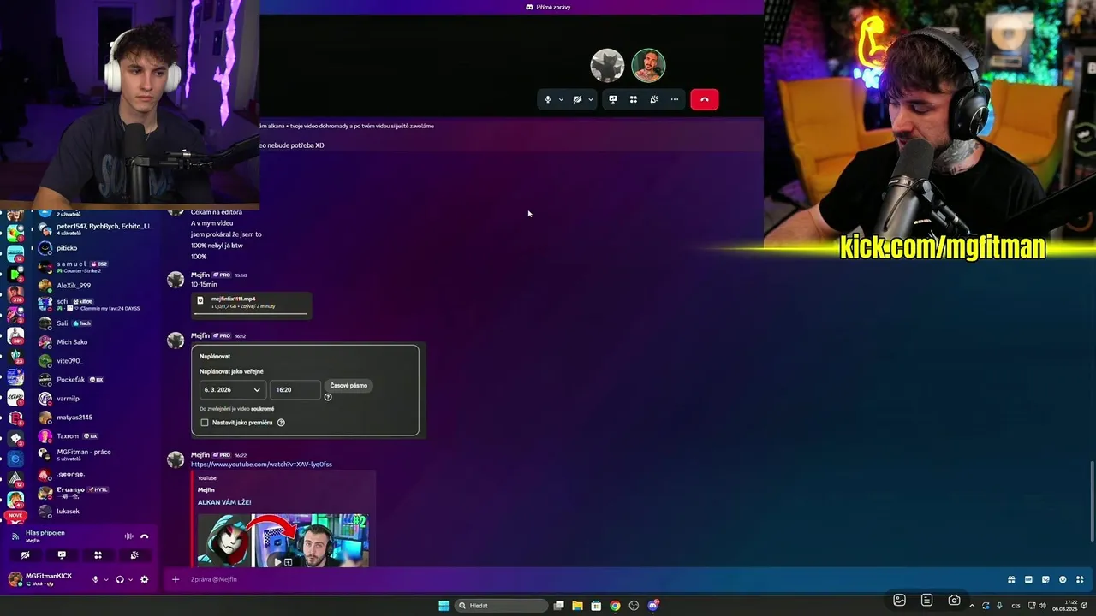Expand output device arrow in user panel

(130, 579)
